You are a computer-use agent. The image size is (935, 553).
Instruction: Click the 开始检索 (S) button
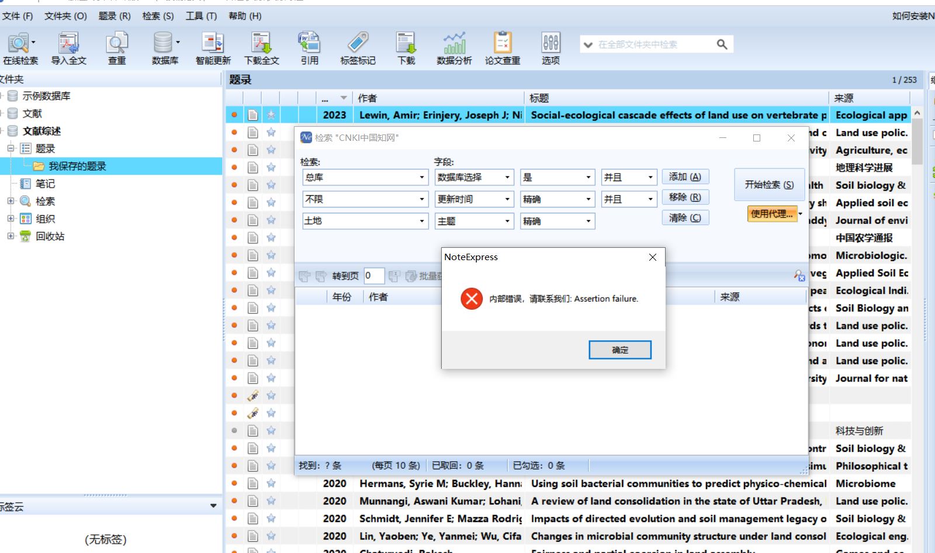[769, 185]
